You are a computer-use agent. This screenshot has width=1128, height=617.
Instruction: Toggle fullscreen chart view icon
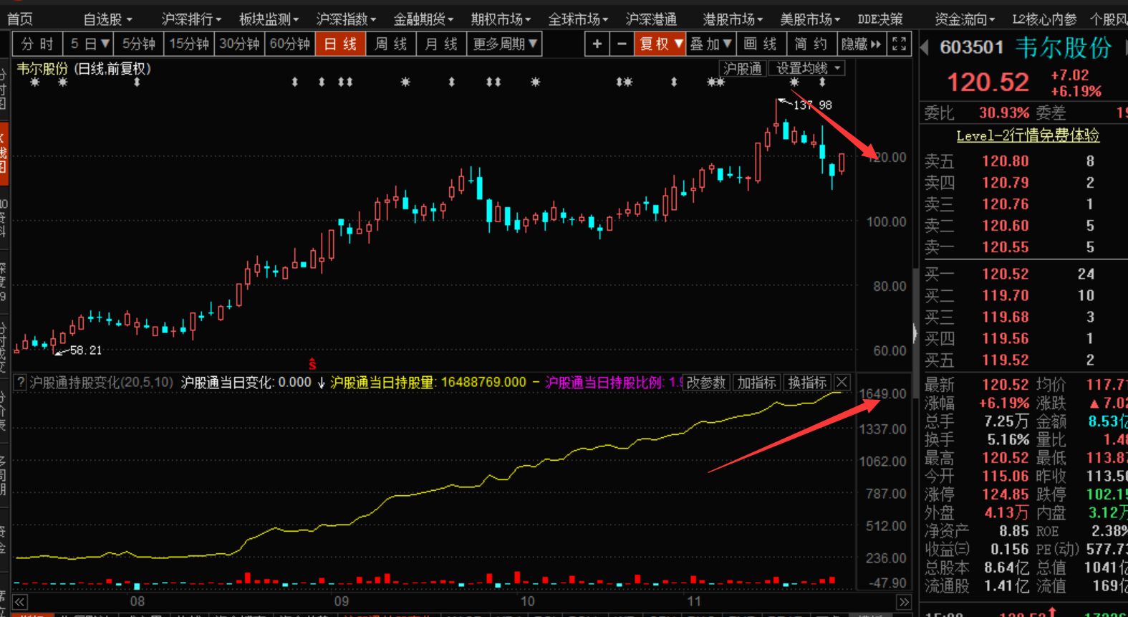click(x=899, y=44)
